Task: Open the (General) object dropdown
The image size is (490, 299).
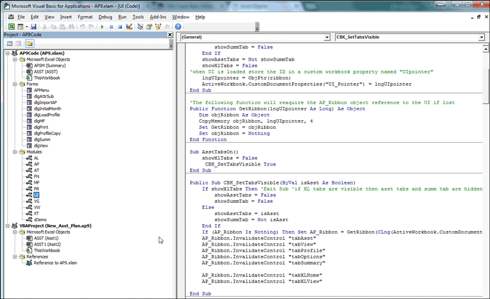Action: (x=327, y=37)
